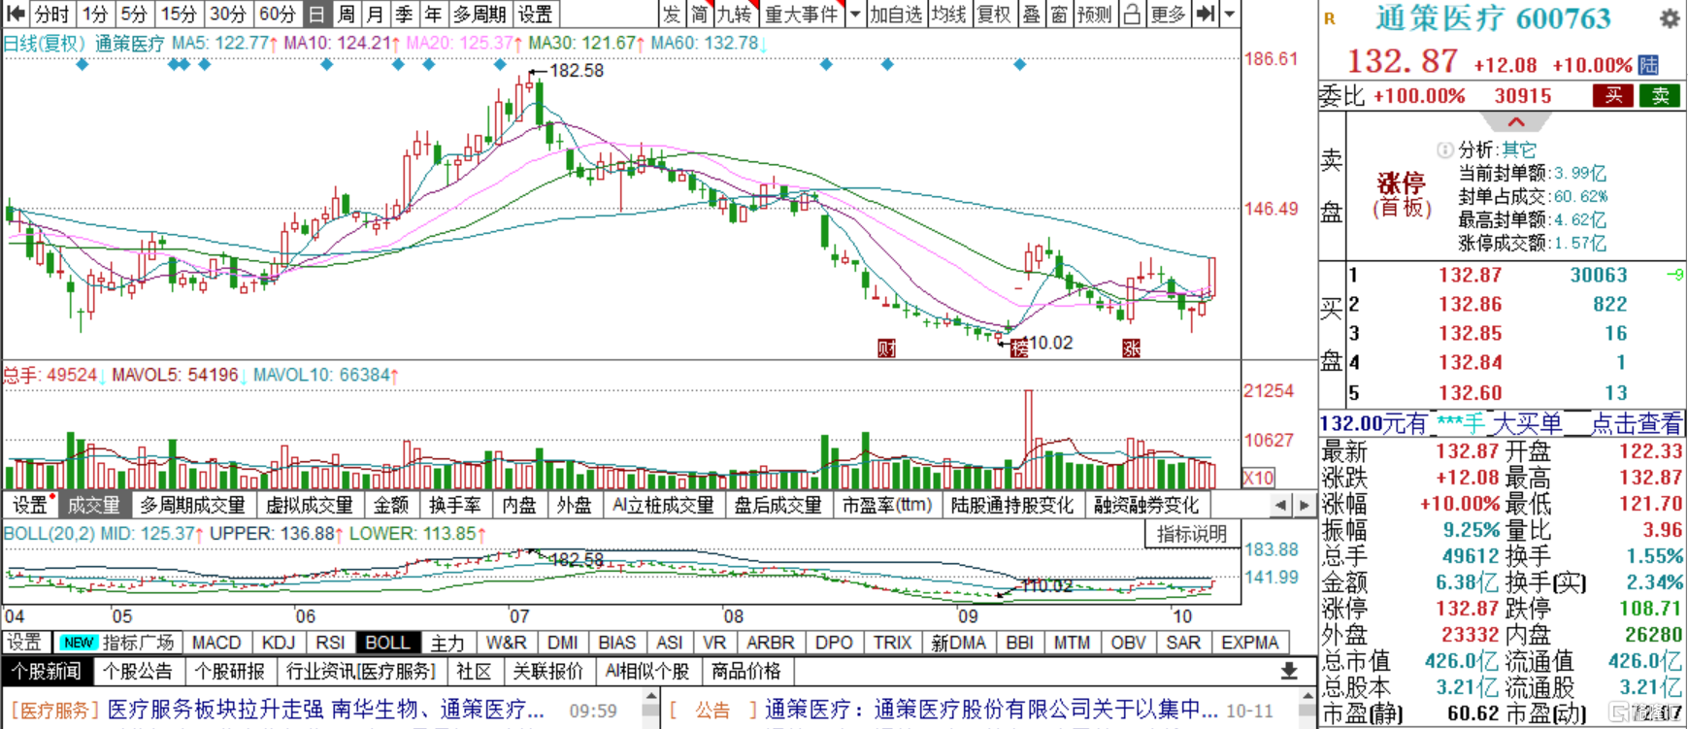Image resolution: width=1688 pixels, height=729 pixels.
Task: Toggle the 均线 moving averages
Action: click(949, 14)
